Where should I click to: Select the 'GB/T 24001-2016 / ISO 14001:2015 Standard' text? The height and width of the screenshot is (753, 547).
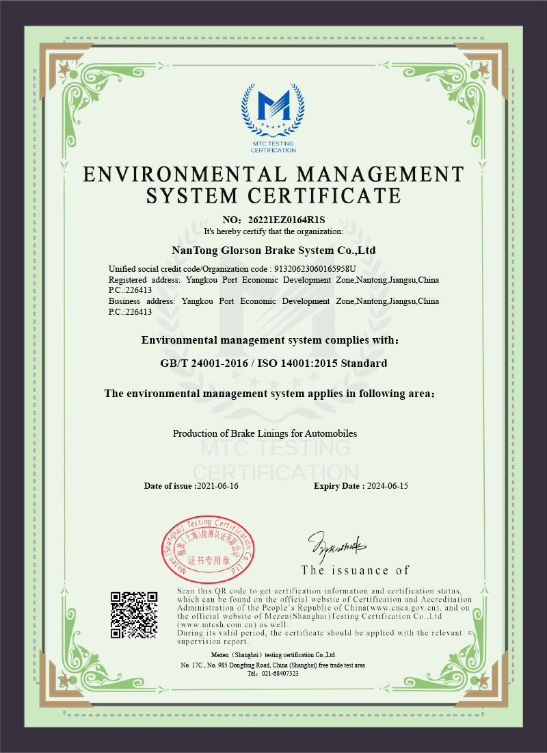tap(273, 363)
